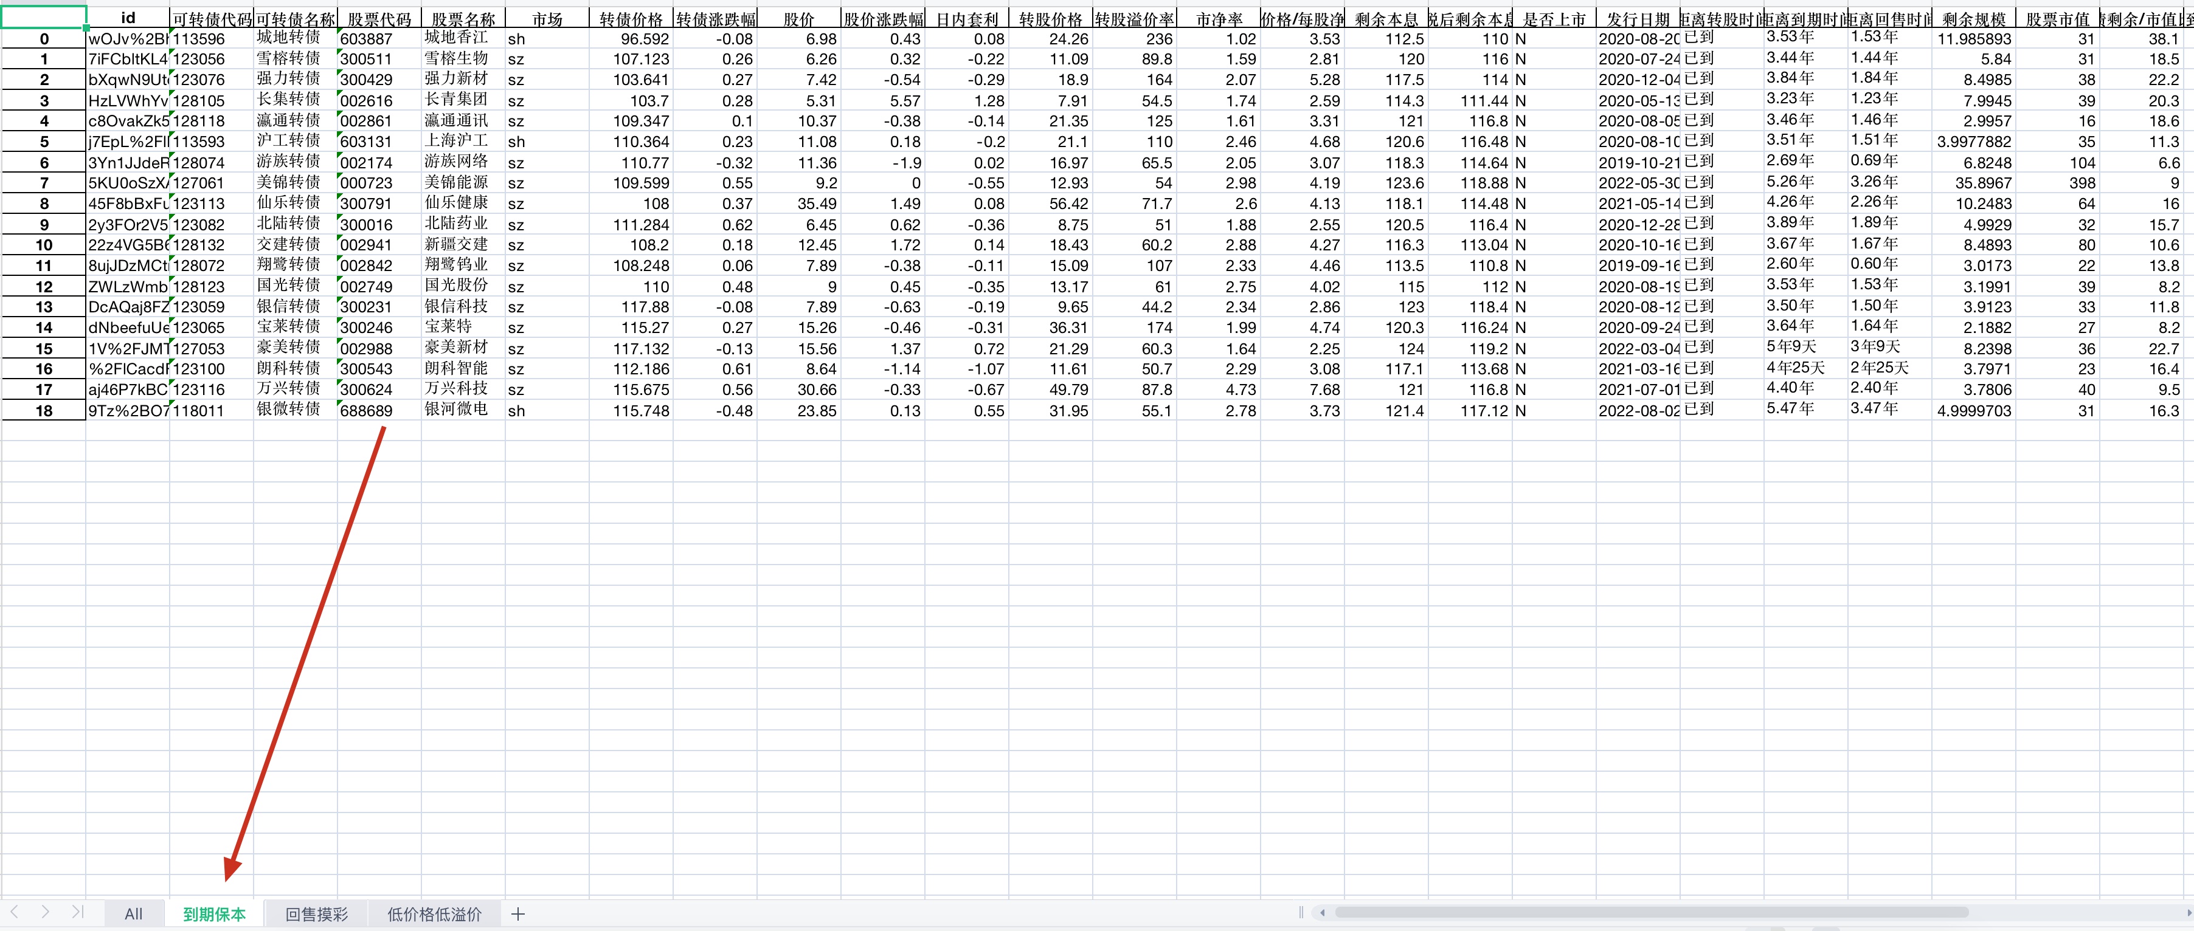Click the add new sheet plus icon
This screenshot has height=931, width=2194.
tap(518, 914)
